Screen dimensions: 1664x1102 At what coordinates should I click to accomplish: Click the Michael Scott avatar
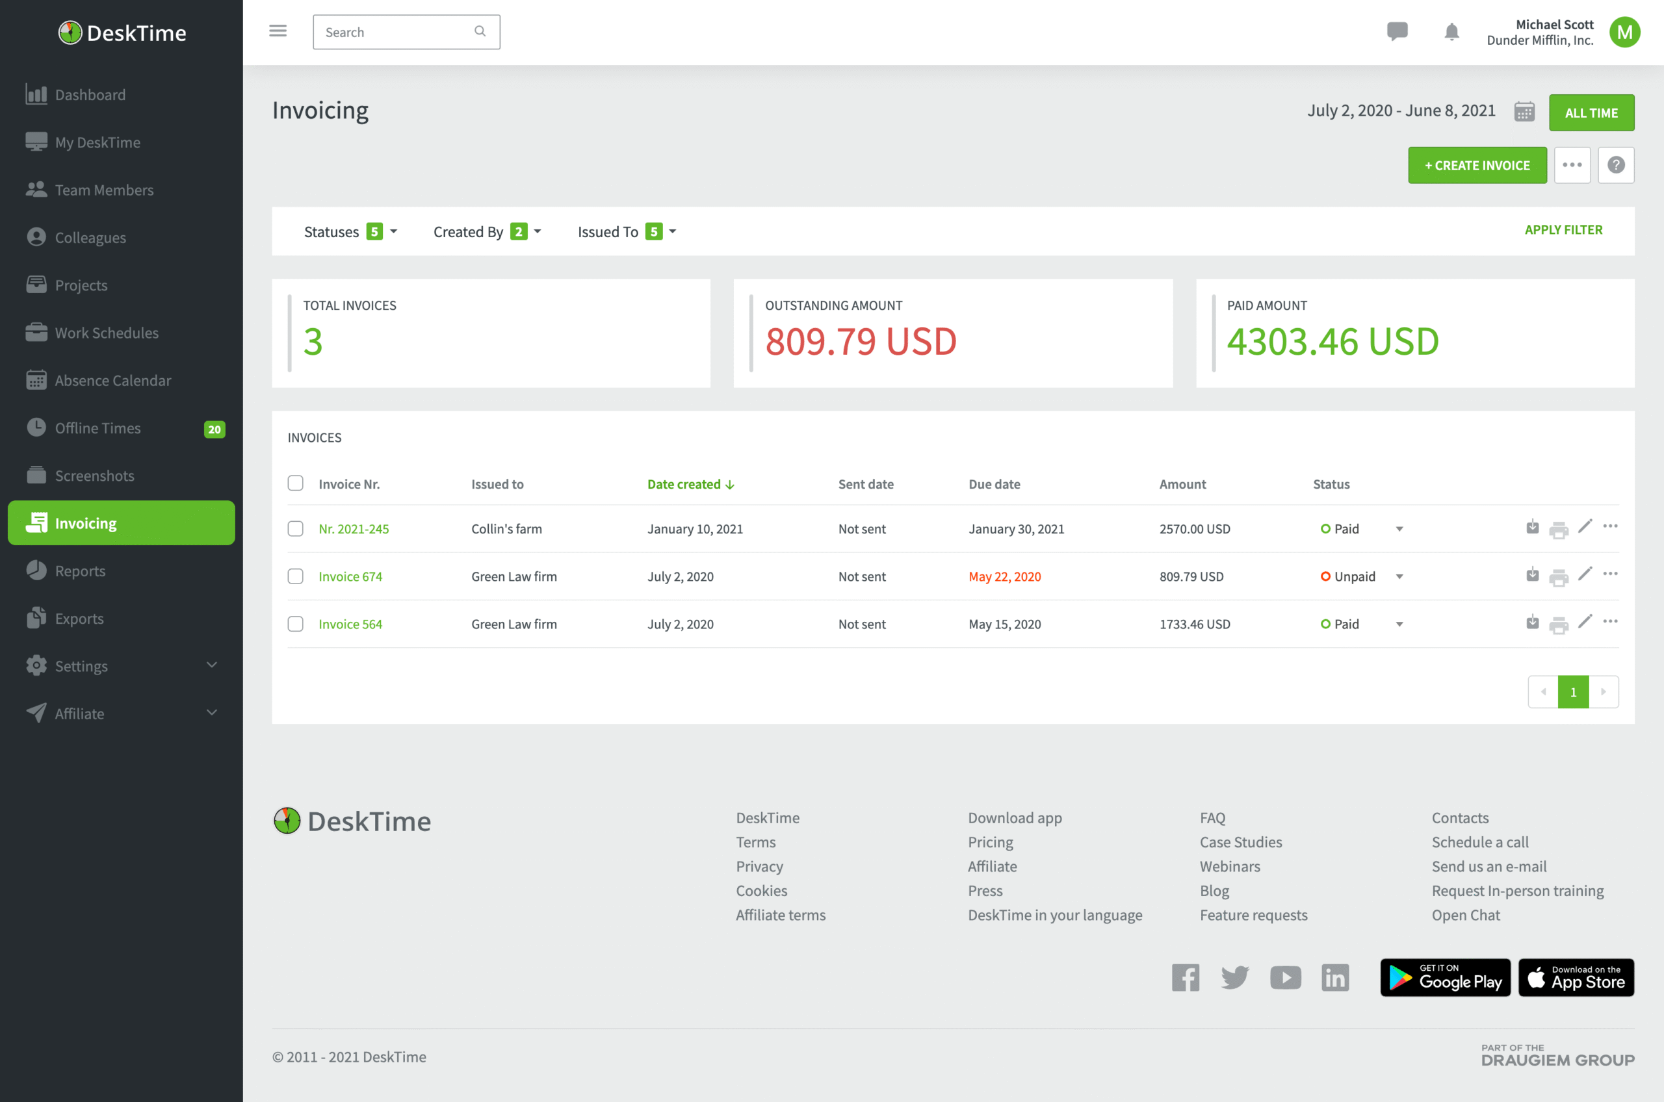(x=1624, y=32)
